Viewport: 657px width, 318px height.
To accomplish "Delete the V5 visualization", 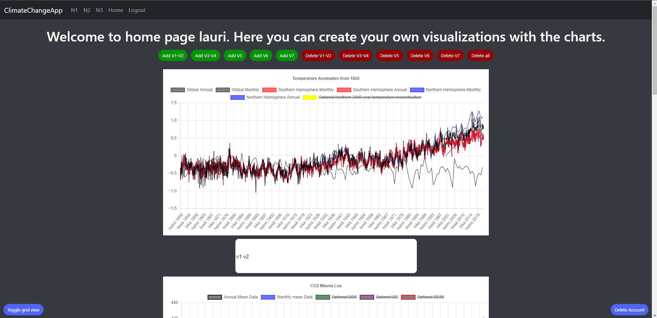I will [x=389, y=56].
